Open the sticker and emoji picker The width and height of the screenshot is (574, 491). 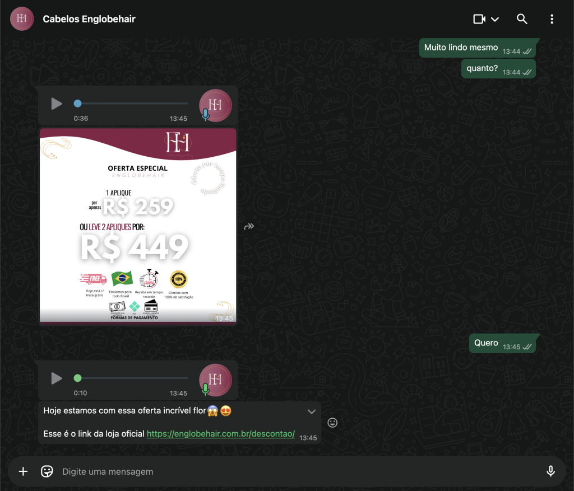tap(47, 471)
